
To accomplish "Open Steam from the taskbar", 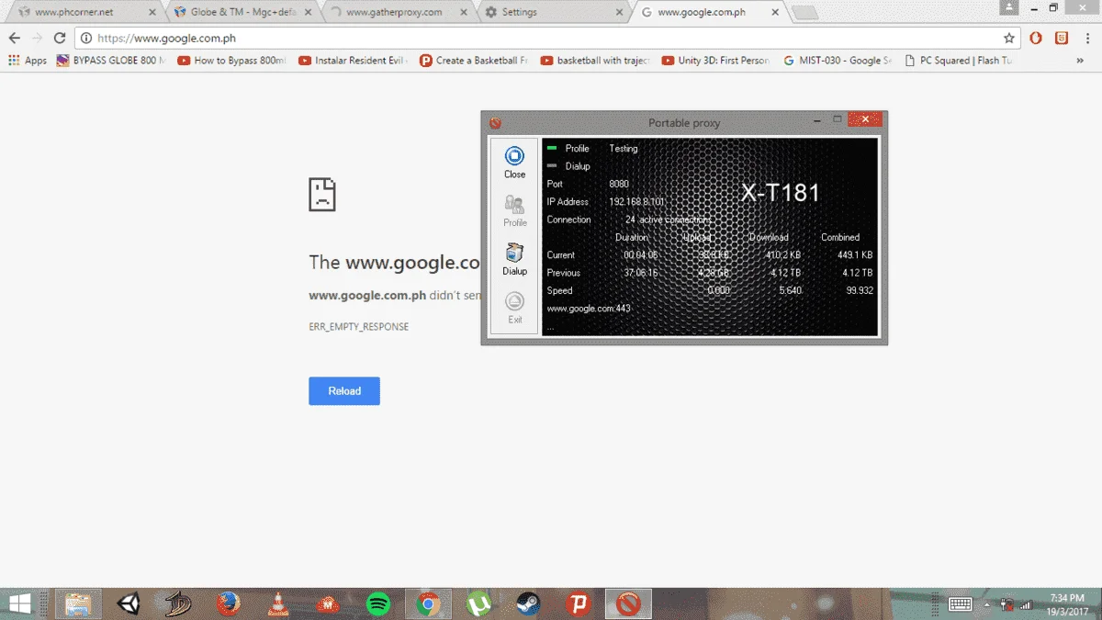I will [528, 603].
